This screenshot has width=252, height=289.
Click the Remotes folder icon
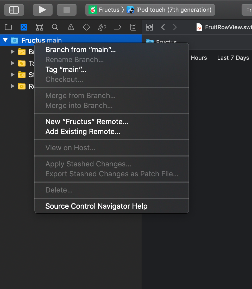[22, 86]
